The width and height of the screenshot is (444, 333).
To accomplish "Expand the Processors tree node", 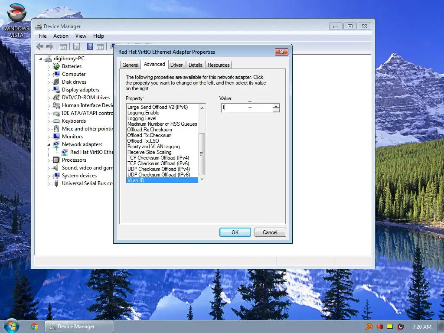I will (x=49, y=160).
